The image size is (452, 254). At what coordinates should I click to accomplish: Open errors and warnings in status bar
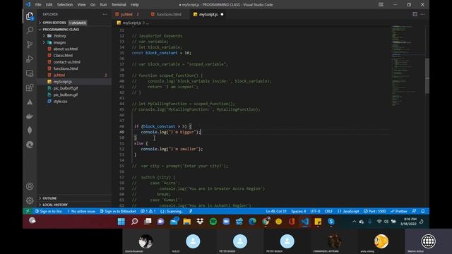pyautogui.click(x=148, y=211)
